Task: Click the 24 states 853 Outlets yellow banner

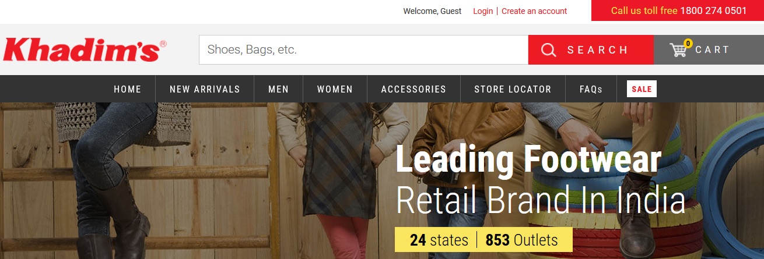Action: coord(483,240)
